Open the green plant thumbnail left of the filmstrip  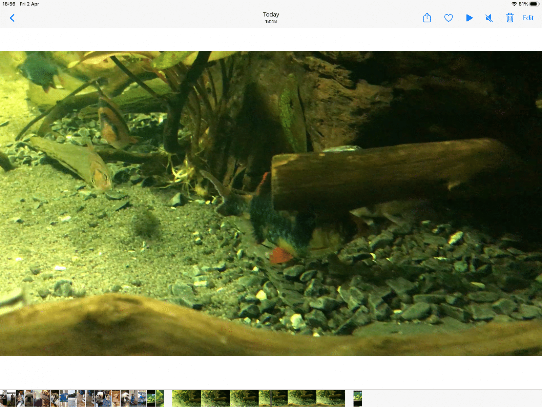160,398
